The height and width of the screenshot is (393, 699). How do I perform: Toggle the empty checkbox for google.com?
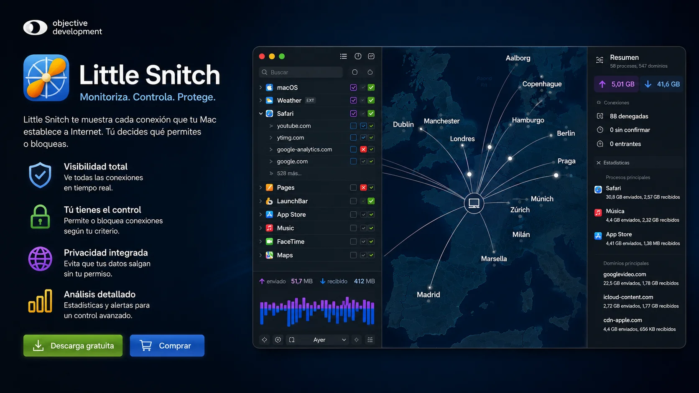[x=353, y=161]
